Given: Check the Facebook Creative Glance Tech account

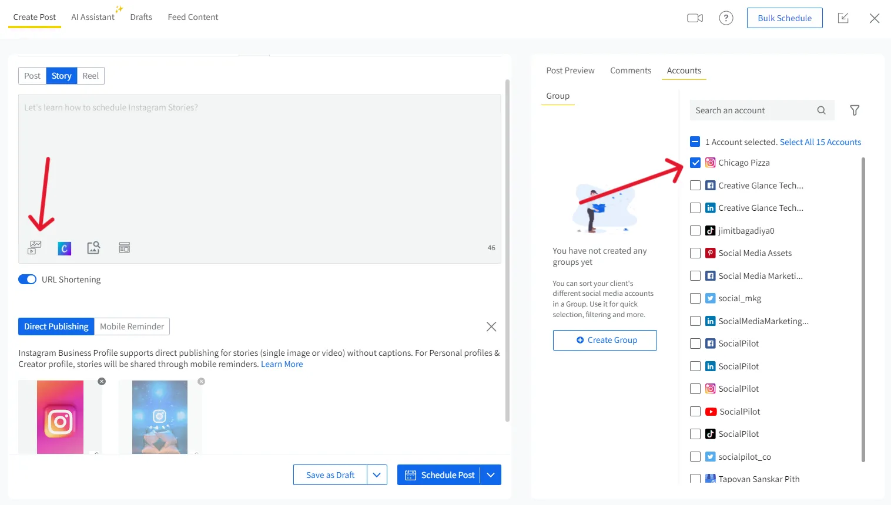Looking at the screenshot, I should coord(695,186).
